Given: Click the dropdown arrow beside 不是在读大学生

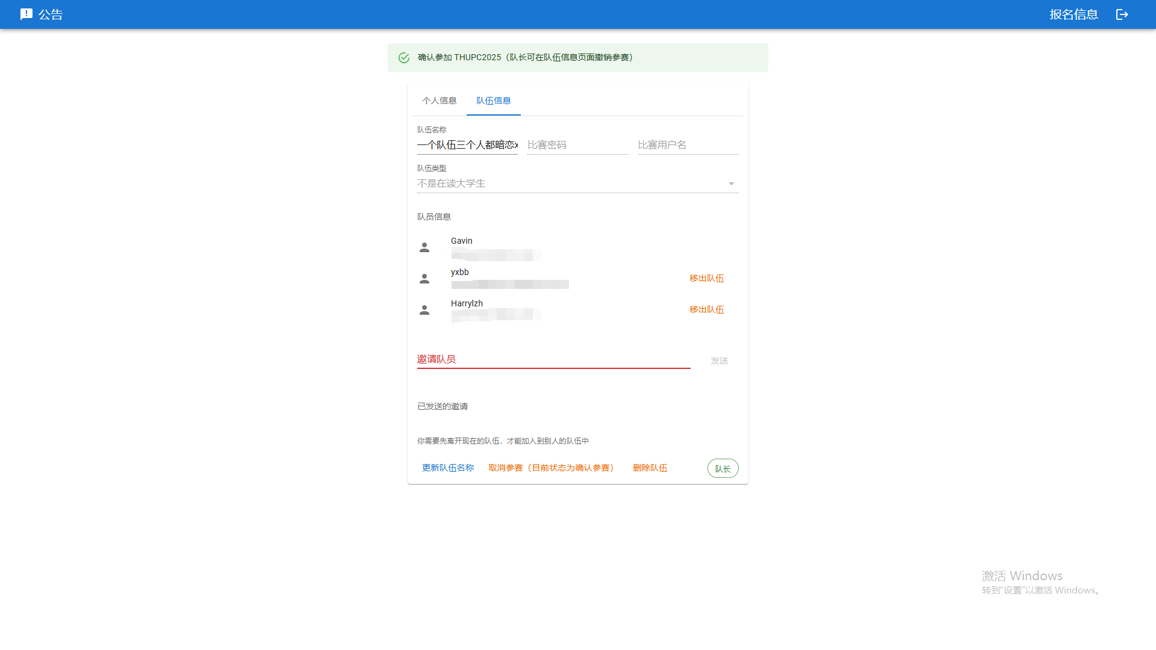Looking at the screenshot, I should point(731,183).
